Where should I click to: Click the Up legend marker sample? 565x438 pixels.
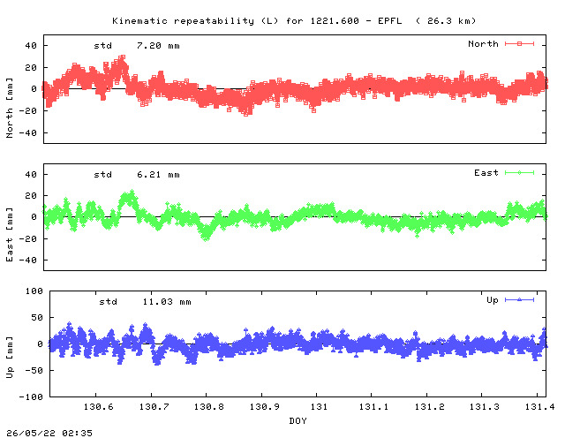pyautogui.click(x=519, y=299)
